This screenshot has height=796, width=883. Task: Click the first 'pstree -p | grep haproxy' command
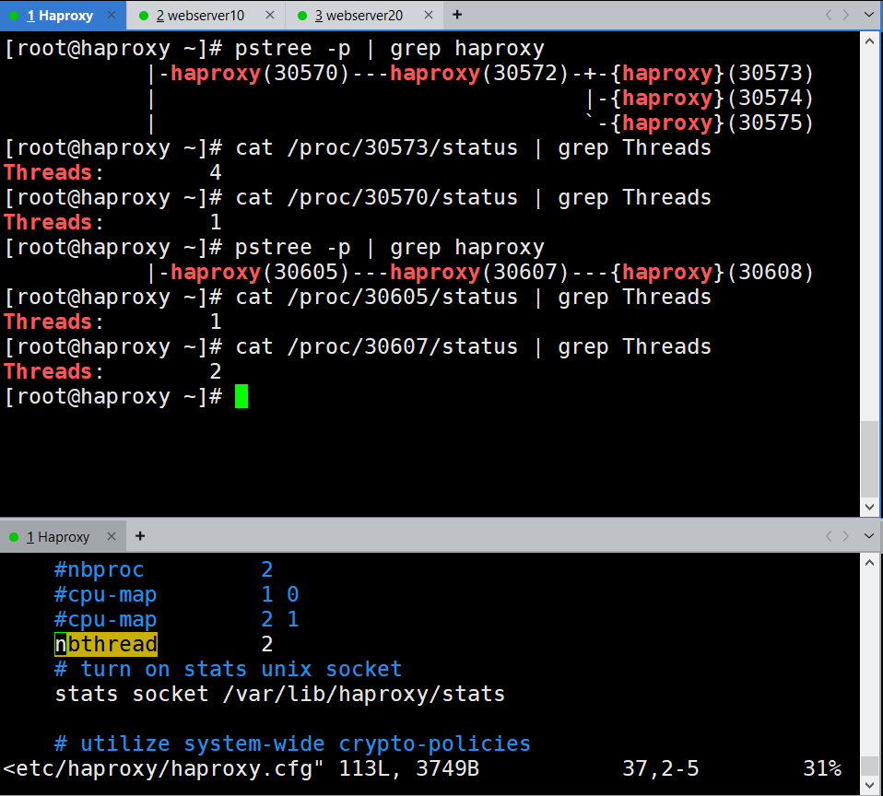click(x=390, y=49)
